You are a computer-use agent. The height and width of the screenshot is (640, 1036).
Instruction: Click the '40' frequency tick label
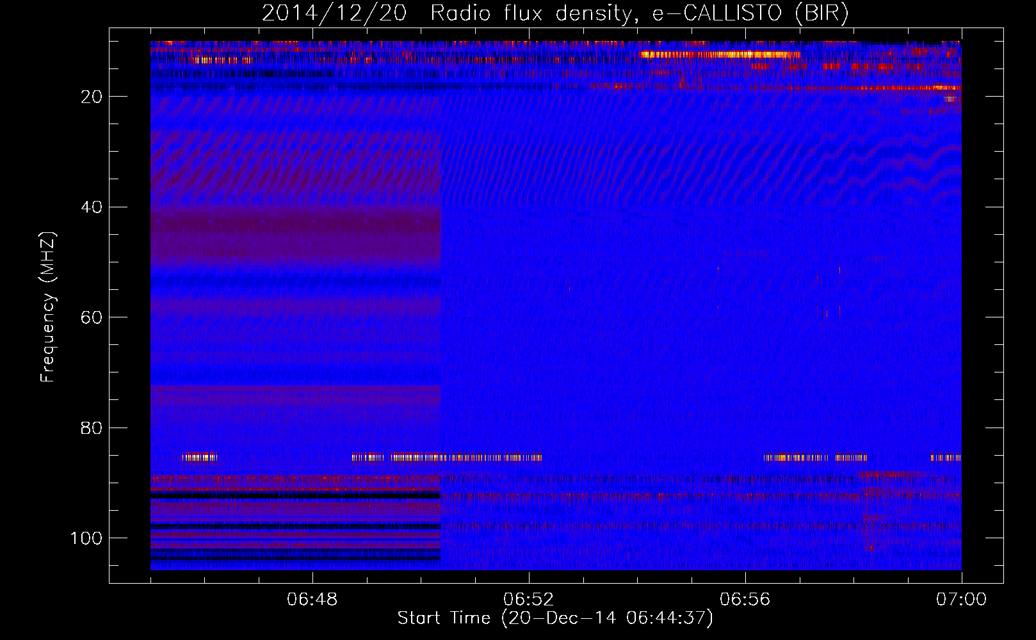92,207
